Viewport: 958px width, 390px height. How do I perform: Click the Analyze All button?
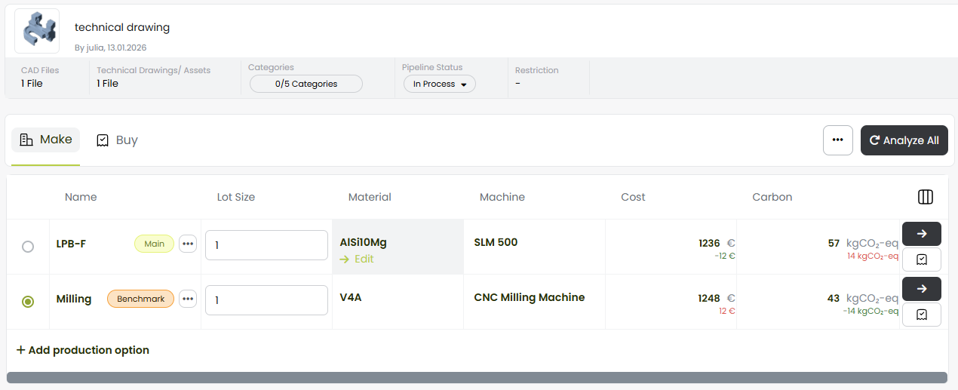[904, 140]
